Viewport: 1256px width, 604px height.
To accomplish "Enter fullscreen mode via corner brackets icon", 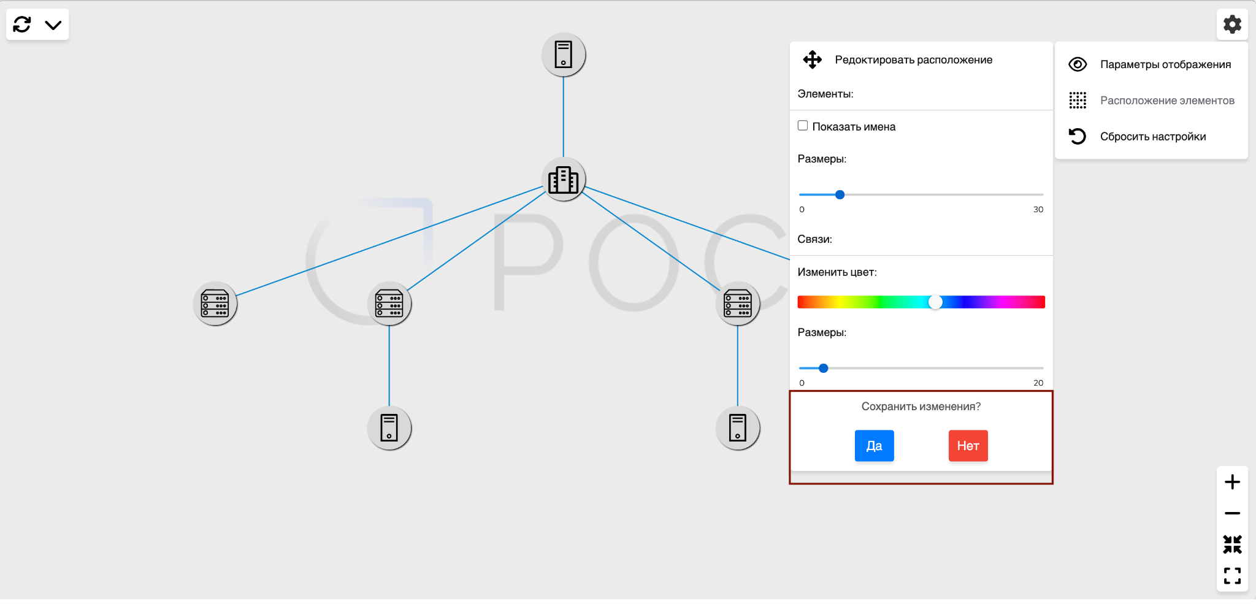I will pyautogui.click(x=1231, y=575).
